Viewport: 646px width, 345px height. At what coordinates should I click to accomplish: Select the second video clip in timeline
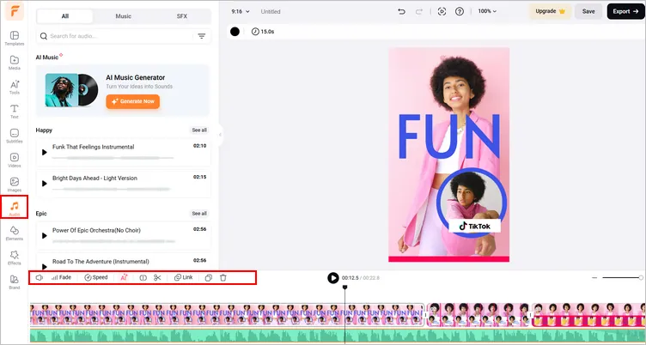coord(478,315)
